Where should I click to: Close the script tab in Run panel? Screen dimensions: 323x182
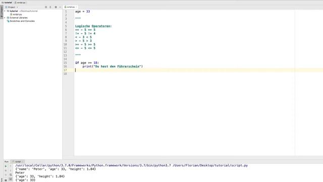(x=23, y=162)
